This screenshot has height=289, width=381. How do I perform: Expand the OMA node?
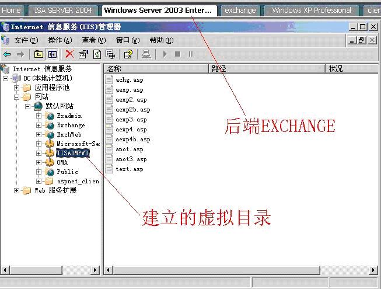(x=39, y=162)
